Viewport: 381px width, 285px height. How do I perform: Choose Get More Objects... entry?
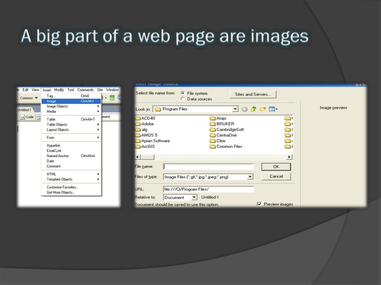71,193
